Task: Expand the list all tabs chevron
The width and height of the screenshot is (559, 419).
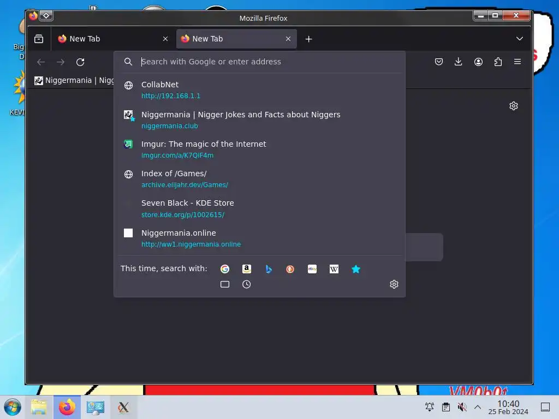Action: [x=520, y=39]
